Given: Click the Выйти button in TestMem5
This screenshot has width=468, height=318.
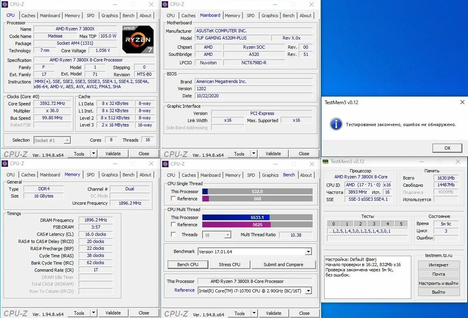Looking at the screenshot, I should [x=438, y=292].
